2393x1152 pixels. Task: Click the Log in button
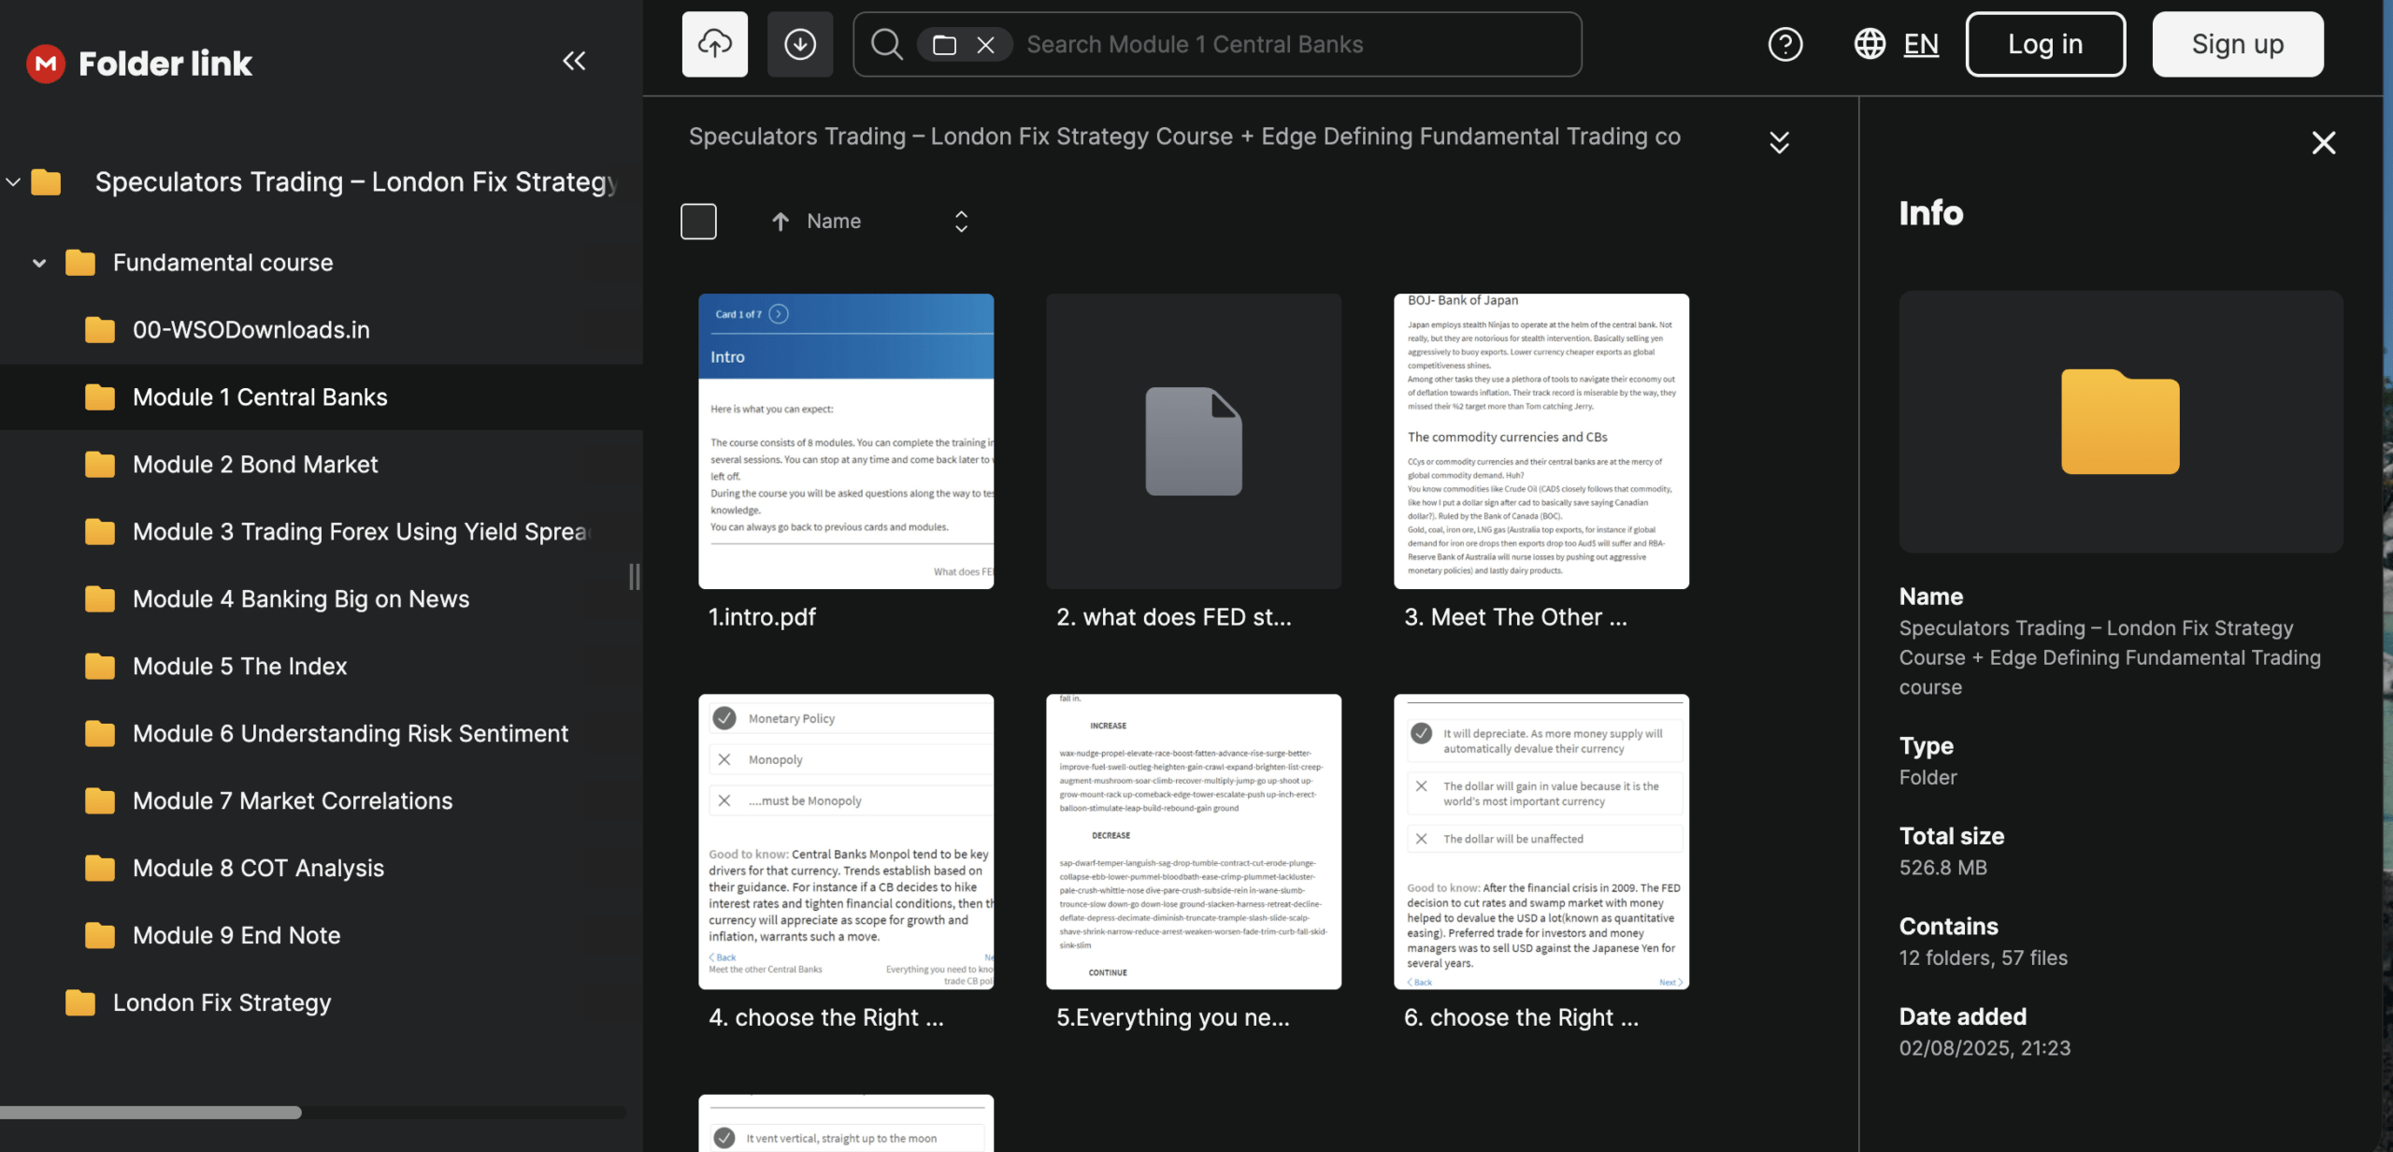(x=2044, y=44)
